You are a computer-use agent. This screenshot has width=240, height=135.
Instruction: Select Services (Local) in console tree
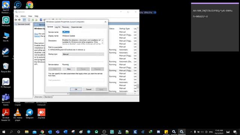(x=24, y=24)
